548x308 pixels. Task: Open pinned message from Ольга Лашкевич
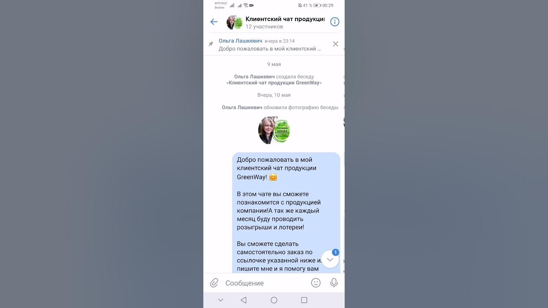coord(270,45)
